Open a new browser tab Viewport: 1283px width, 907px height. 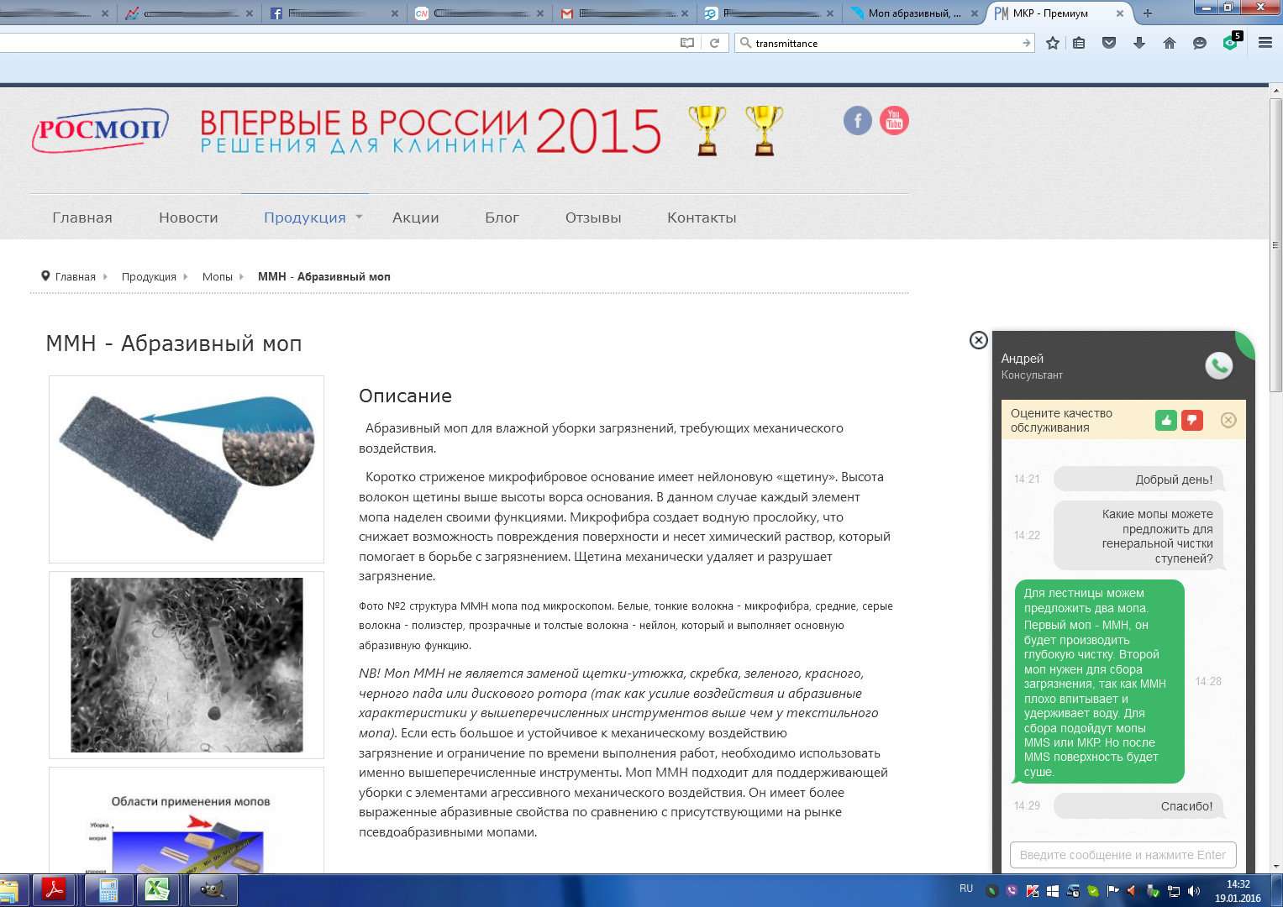1148,13
